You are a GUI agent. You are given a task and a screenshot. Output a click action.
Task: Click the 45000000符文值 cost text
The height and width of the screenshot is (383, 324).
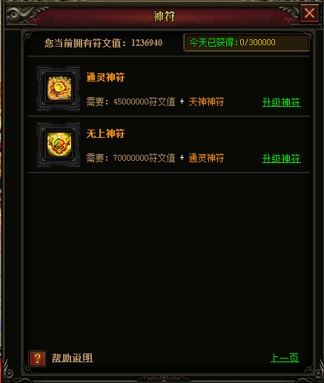pyautogui.click(x=144, y=101)
